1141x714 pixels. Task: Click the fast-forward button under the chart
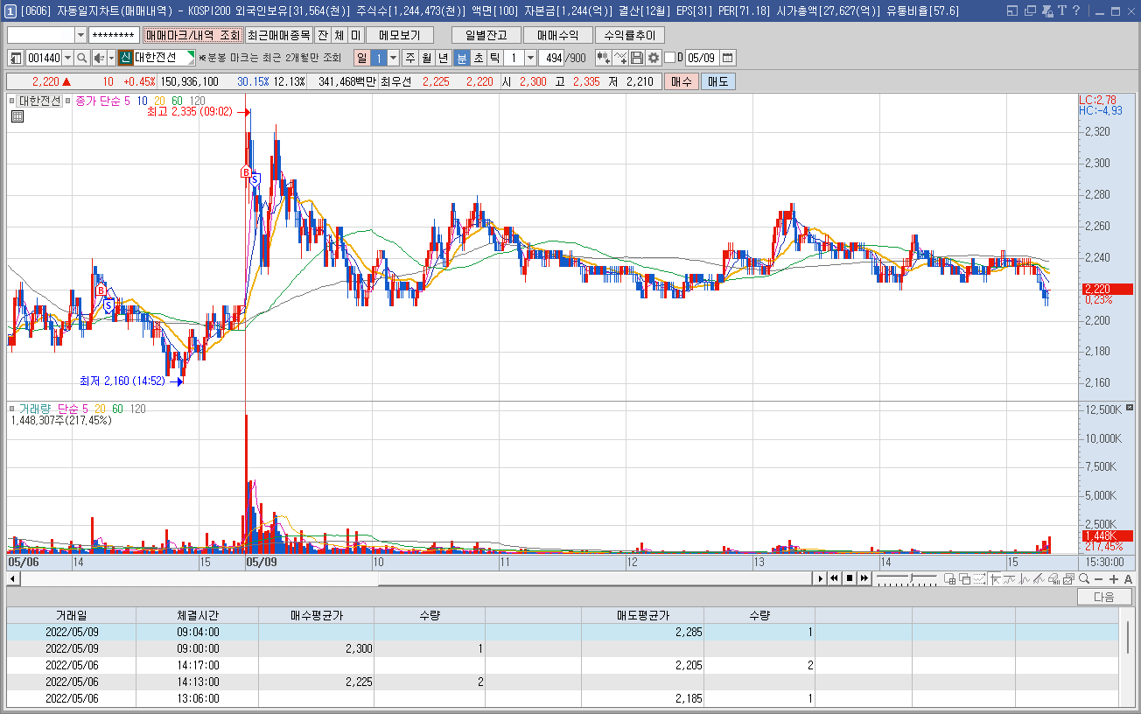click(x=864, y=578)
